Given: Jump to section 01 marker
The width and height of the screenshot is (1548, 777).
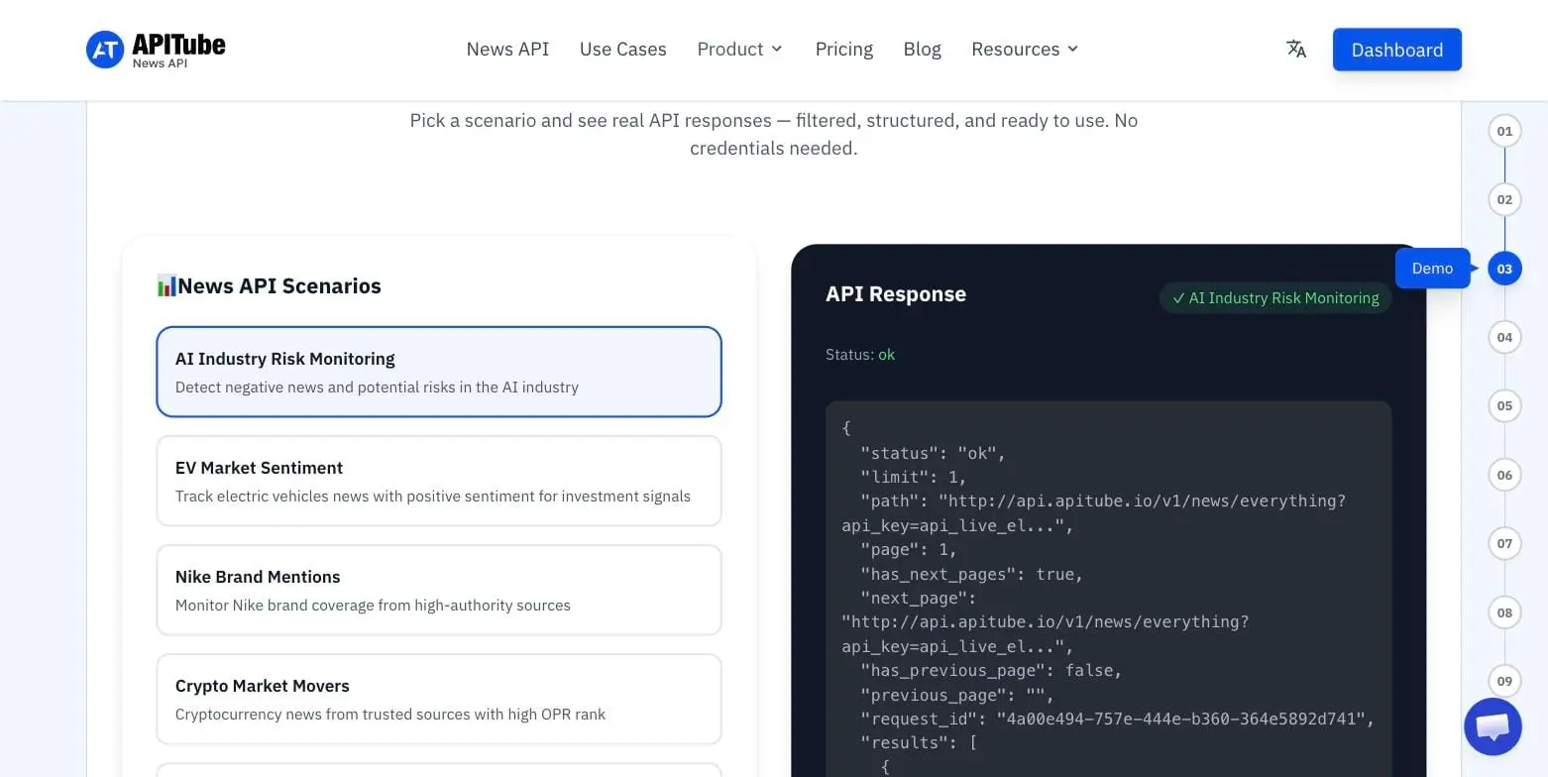Looking at the screenshot, I should [1504, 131].
